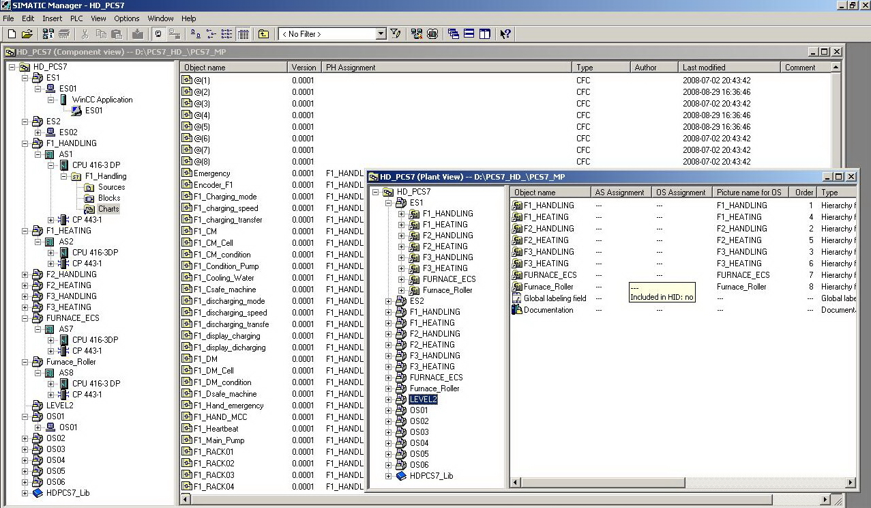Click the Details view toolbar icon
The height and width of the screenshot is (508, 871).
[243, 34]
